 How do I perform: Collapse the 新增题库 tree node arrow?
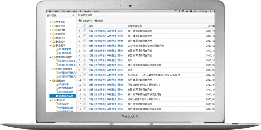point(51,45)
